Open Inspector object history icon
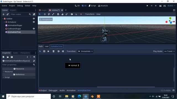This screenshot has width=177, height=99. coord(34,57)
